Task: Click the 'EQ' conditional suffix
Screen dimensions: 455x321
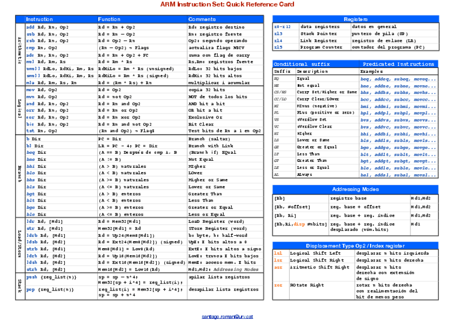Action: (x=276, y=79)
